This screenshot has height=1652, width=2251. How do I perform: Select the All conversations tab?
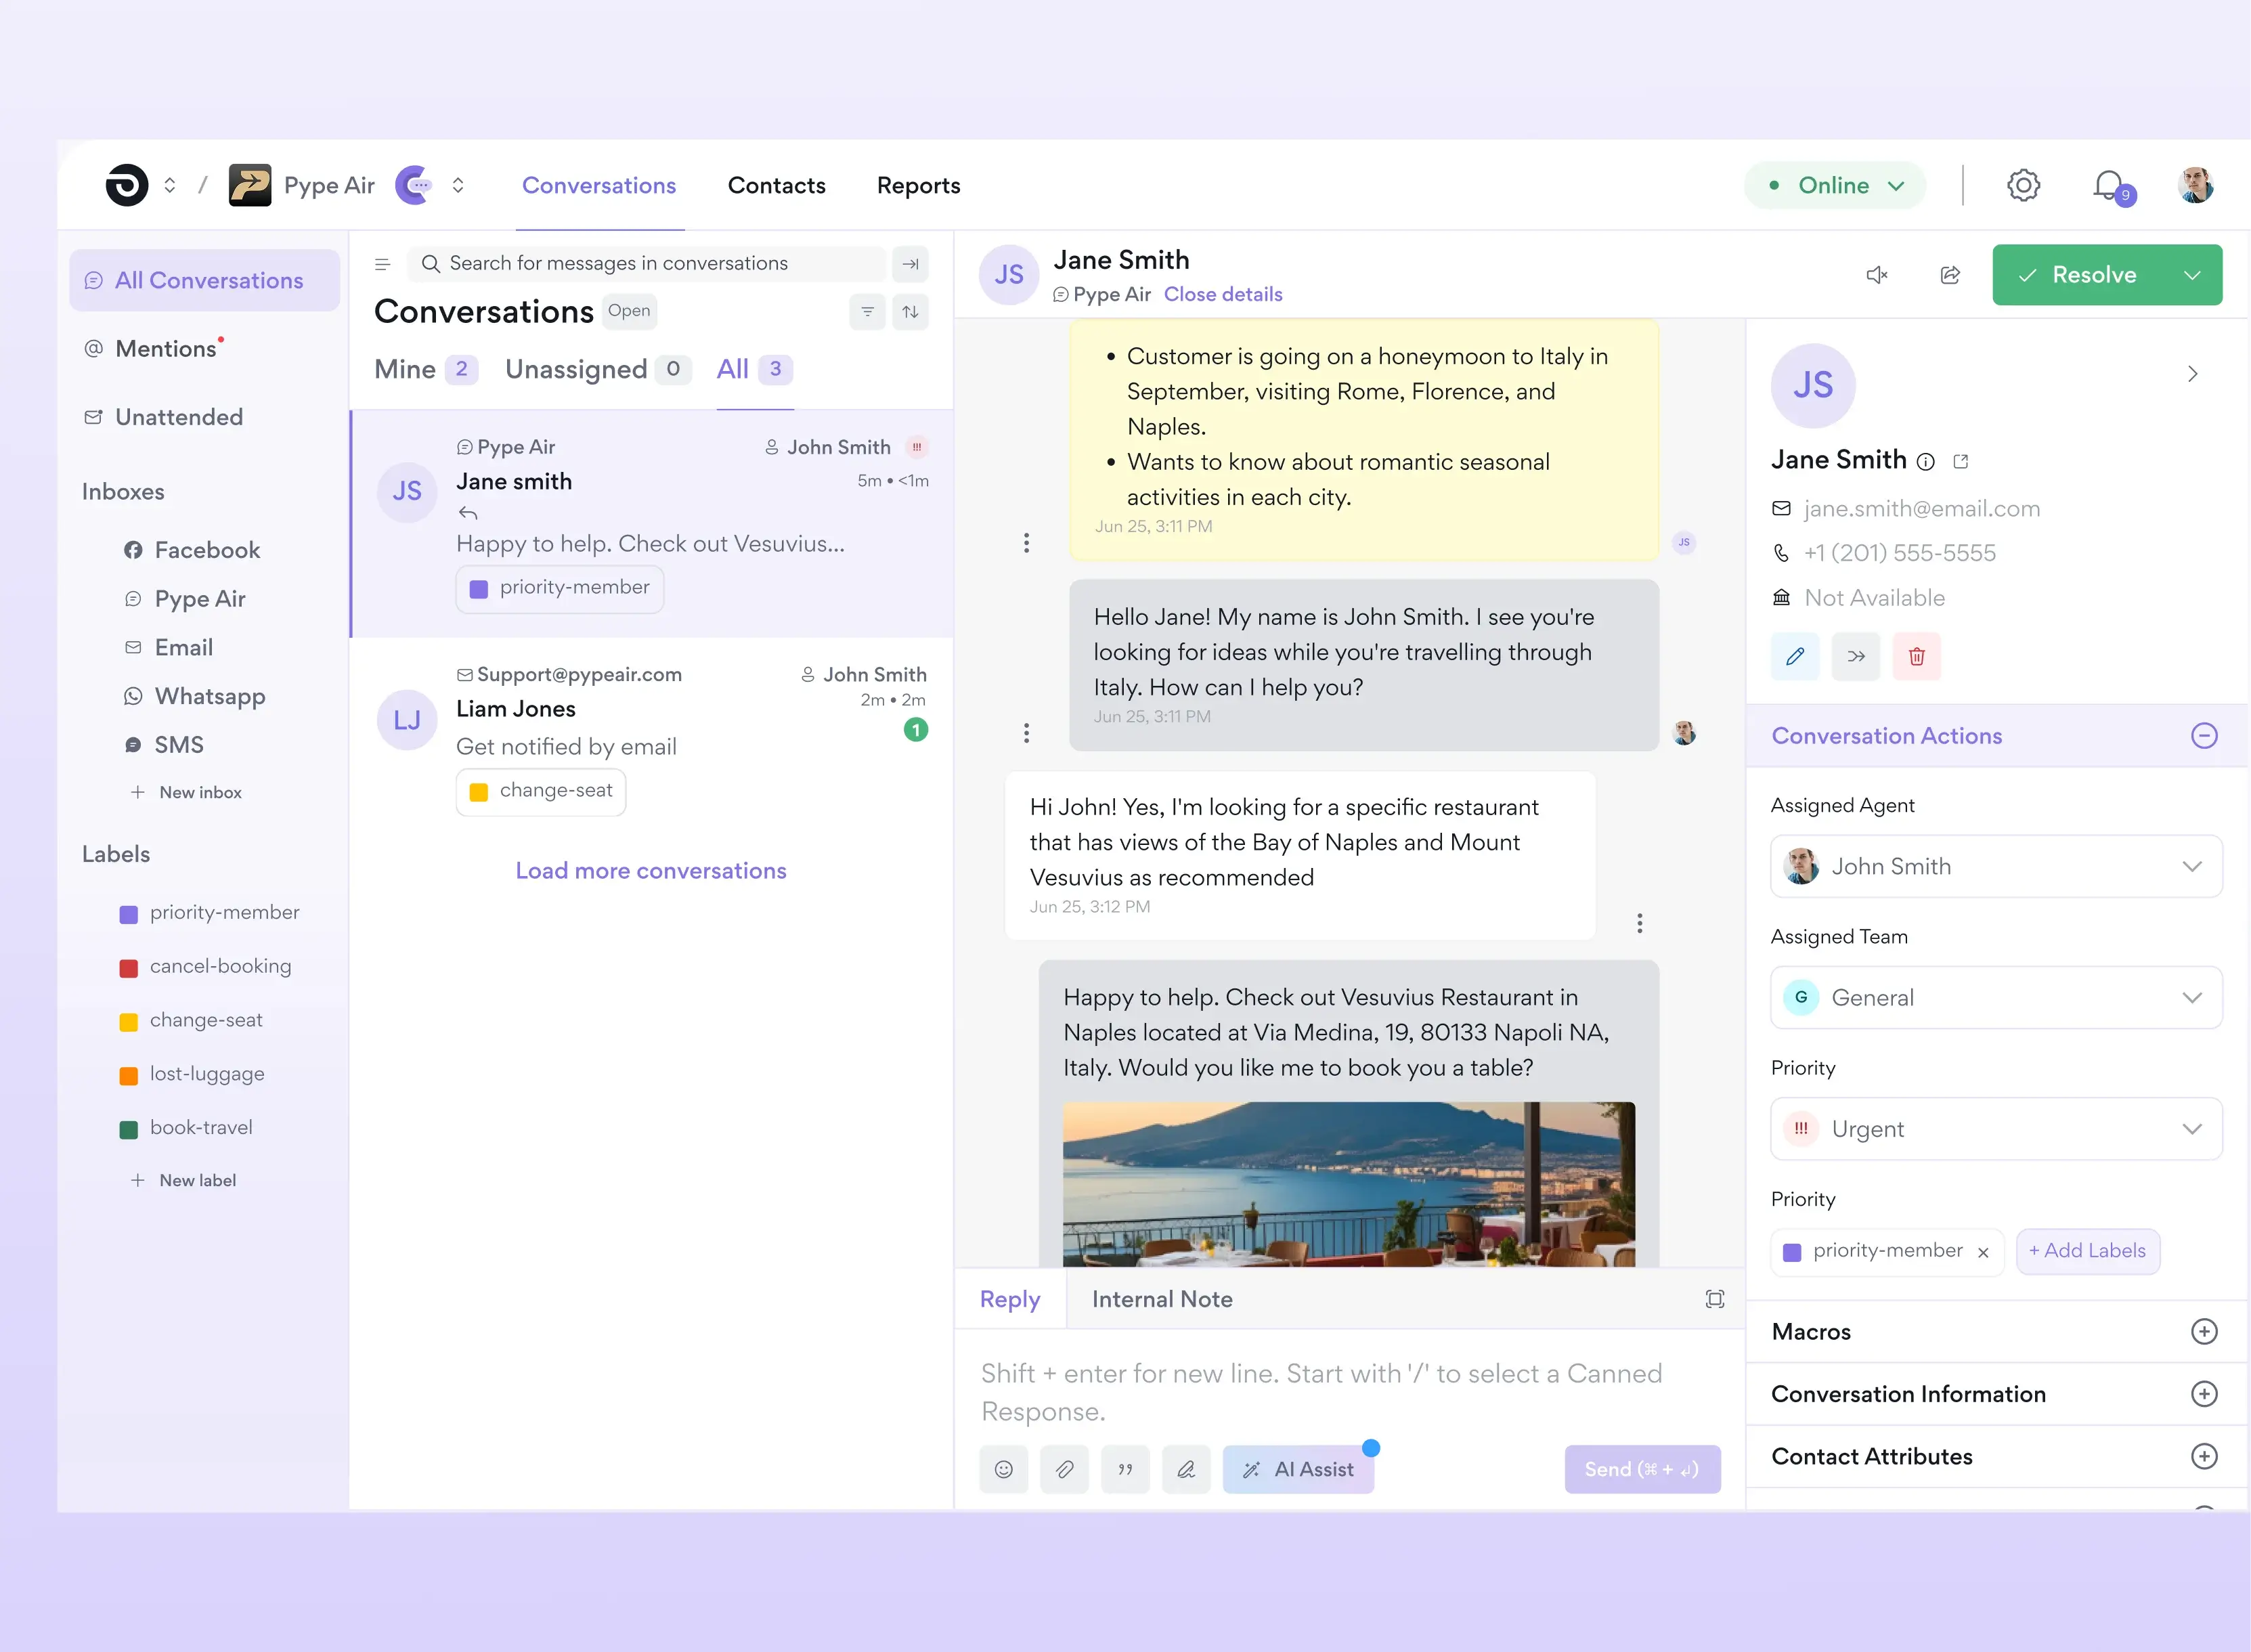pyautogui.click(x=755, y=369)
